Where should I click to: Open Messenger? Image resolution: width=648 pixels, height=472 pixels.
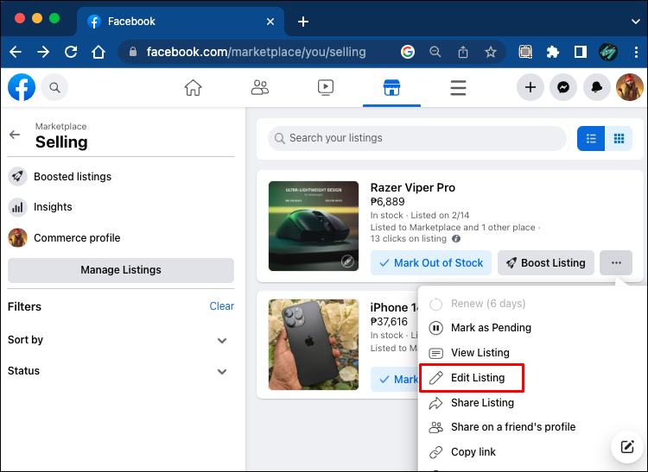[563, 87]
